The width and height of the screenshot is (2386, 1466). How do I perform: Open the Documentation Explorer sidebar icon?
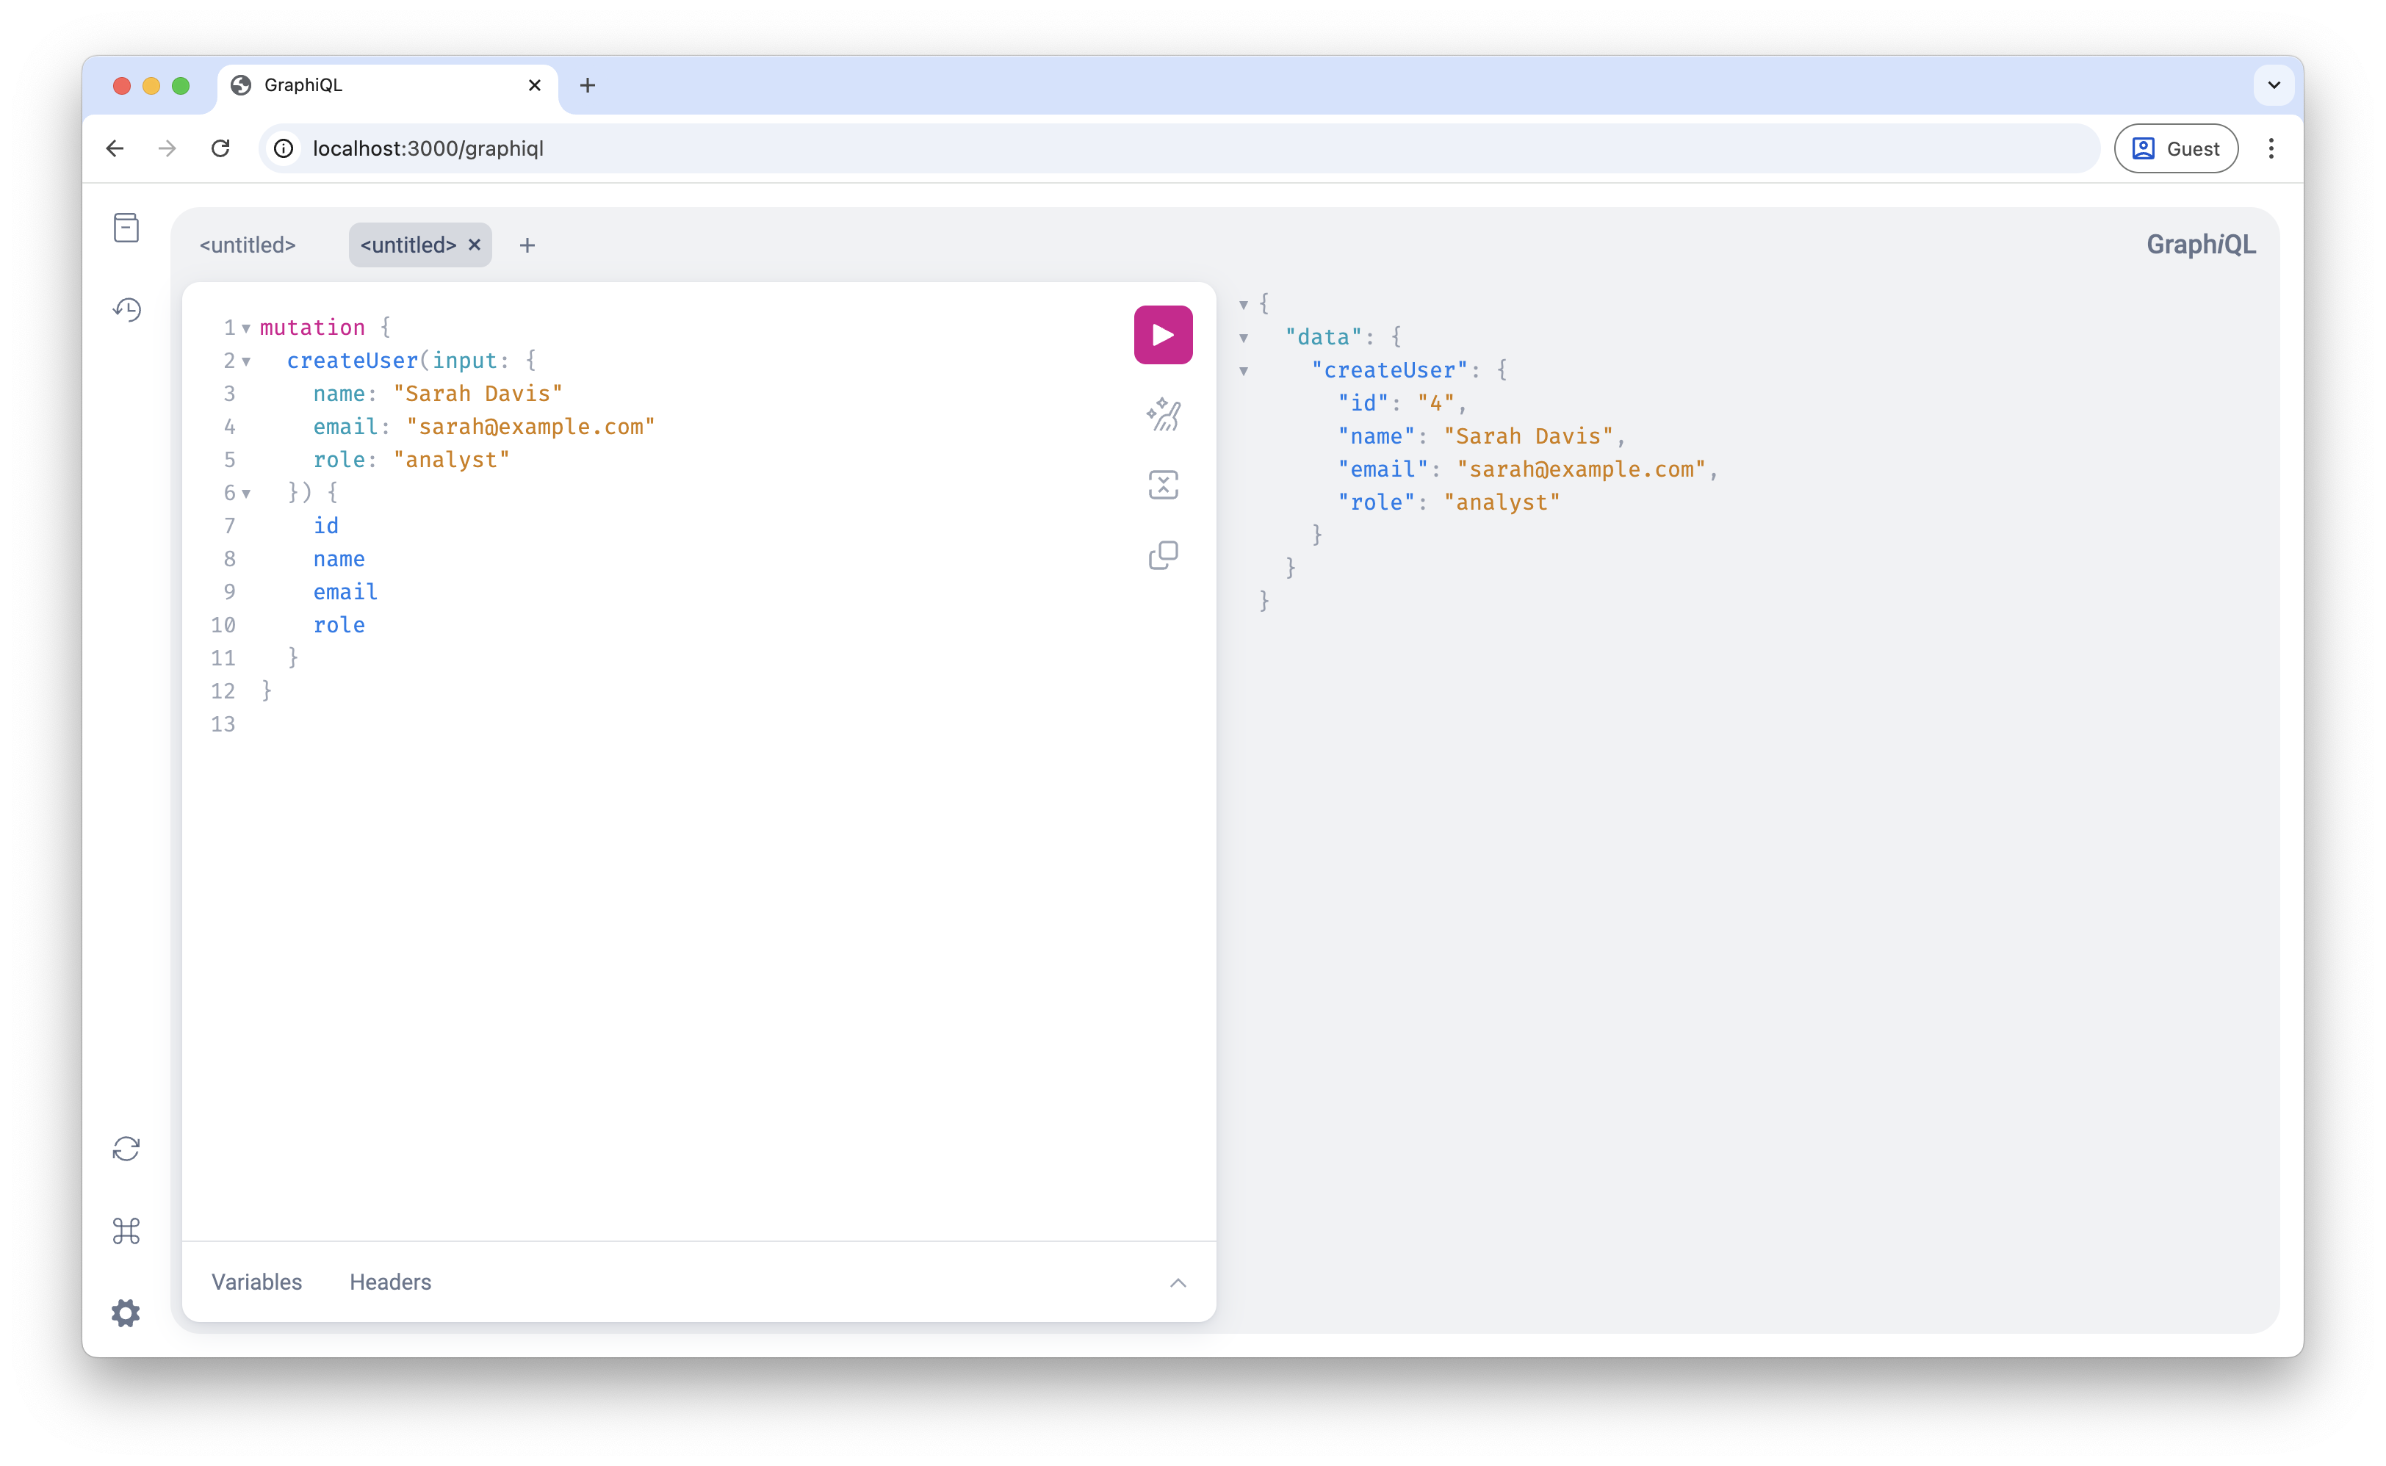tap(126, 228)
